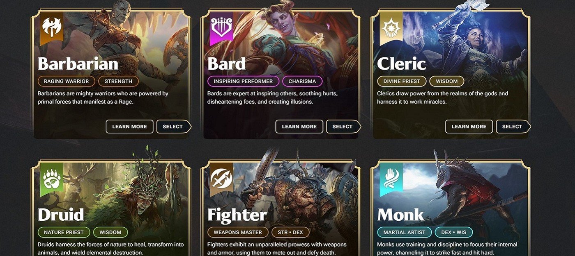This screenshot has width=575, height=256.
Task: Click the DEX • WIS tag on Monk
Action: pos(454,232)
